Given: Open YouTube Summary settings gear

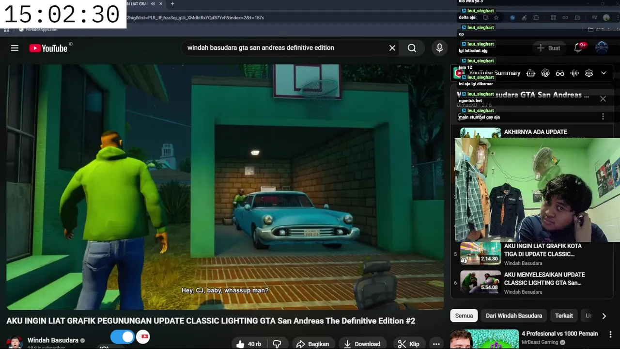Looking at the screenshot, I should click(x=589, y=73).
